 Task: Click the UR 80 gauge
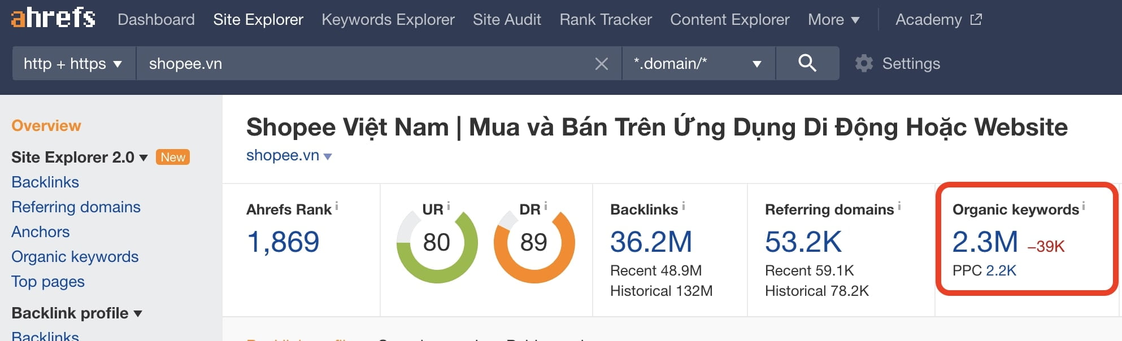(437, 243)
